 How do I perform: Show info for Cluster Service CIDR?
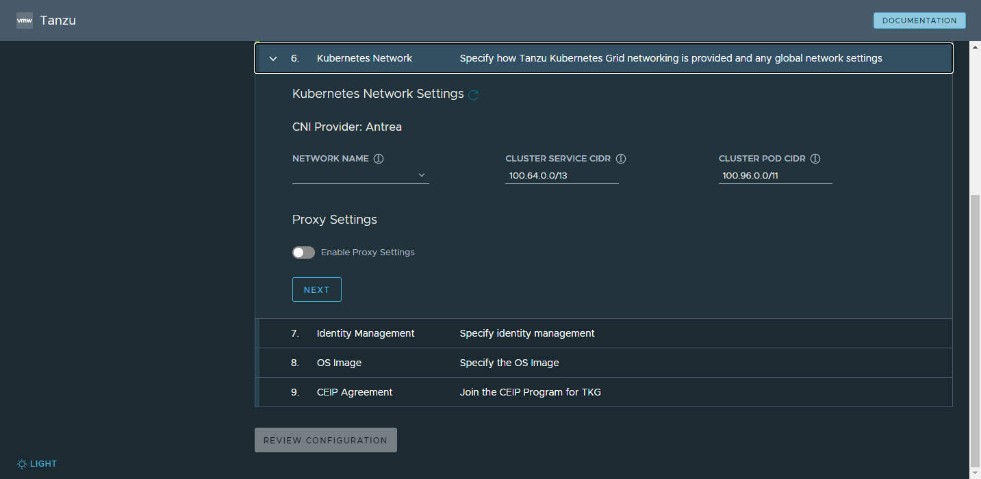[621, 159]
